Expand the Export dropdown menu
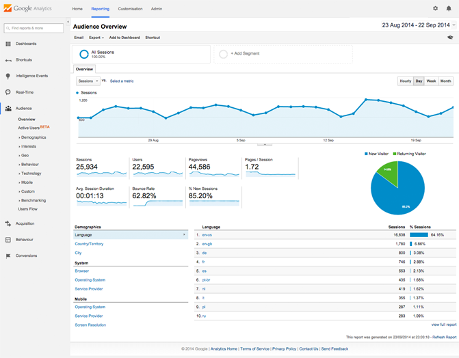The height and width of the screenshot is (358, 459). coord(96,38)
